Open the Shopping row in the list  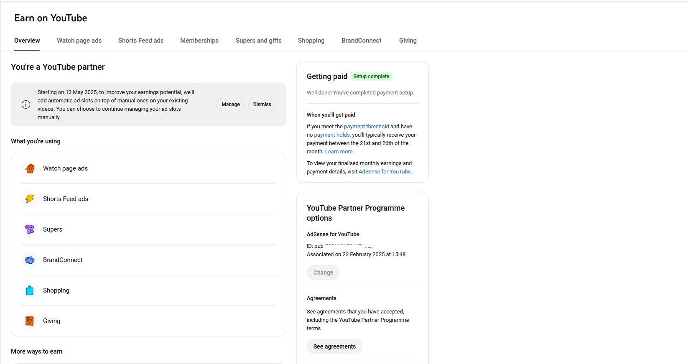148,290
